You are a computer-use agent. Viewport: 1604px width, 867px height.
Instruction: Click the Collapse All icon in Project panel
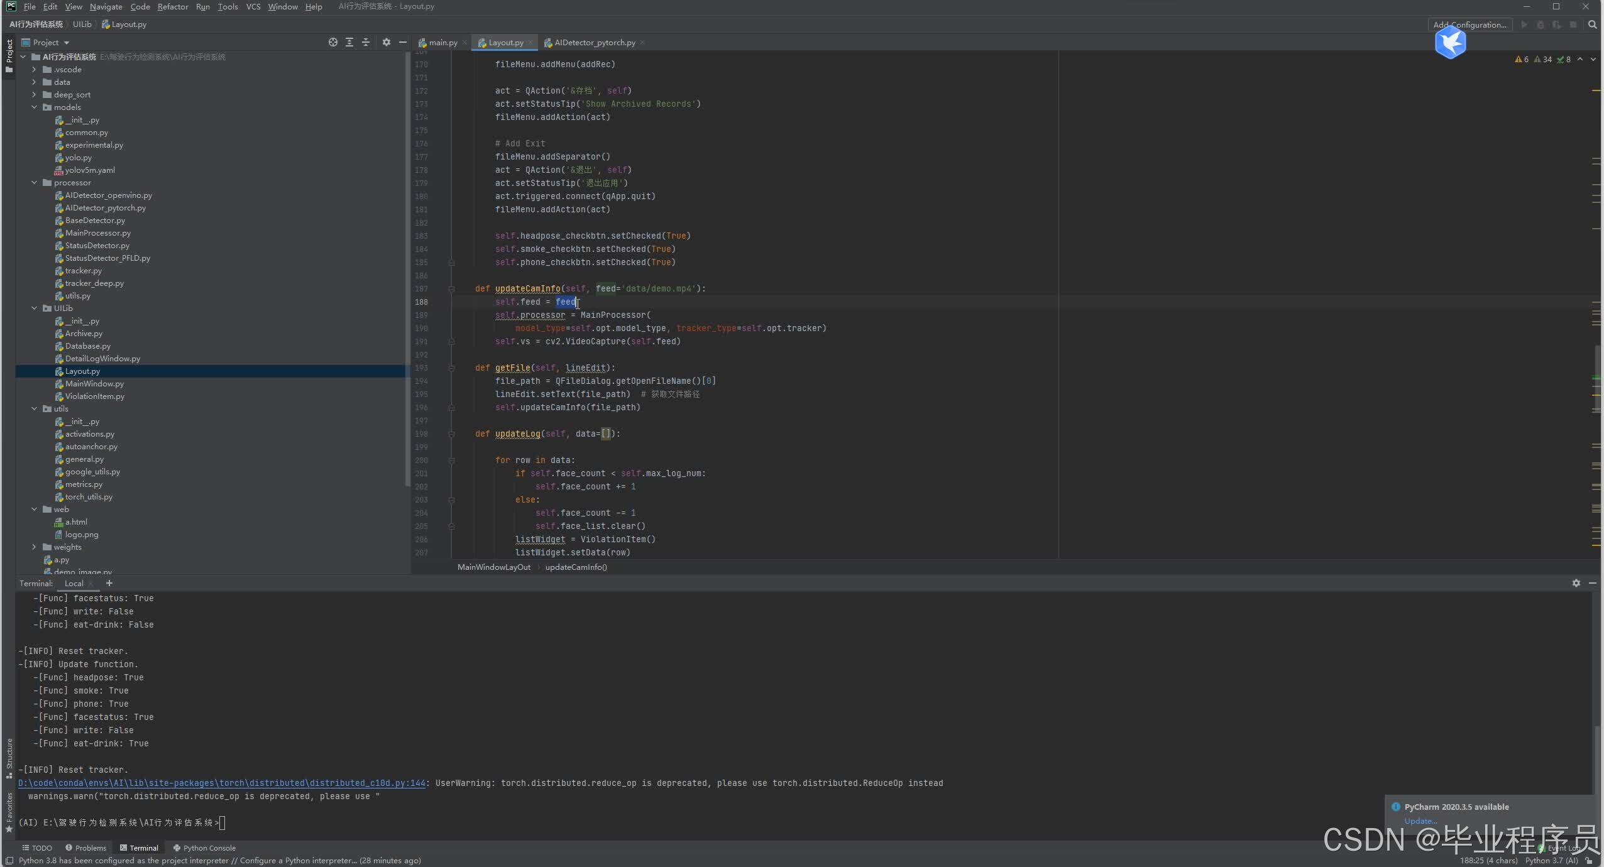[366, 42]
